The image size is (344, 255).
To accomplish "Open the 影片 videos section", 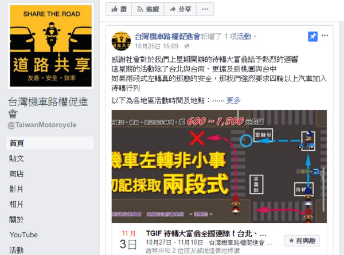I will tap(17, 189).
